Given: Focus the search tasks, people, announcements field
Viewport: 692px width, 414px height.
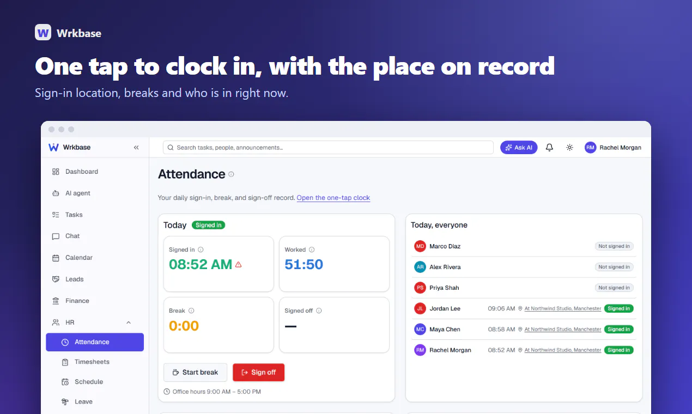Looking at the screenshot, I should coord(328,148).
